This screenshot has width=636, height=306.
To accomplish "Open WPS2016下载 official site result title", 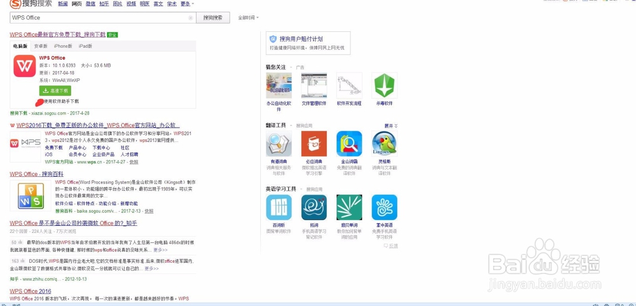I will pos(98,125).
